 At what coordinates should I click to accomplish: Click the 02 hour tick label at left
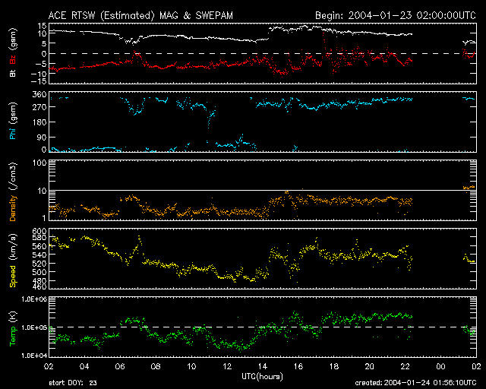pyautogui.click(x=49, y=366)
